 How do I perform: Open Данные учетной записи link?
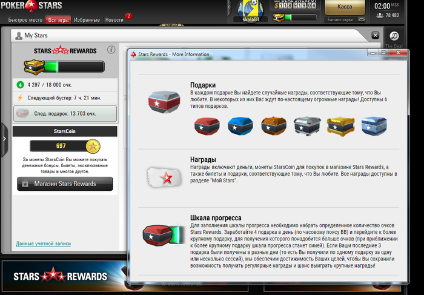[x=44, y=244]
